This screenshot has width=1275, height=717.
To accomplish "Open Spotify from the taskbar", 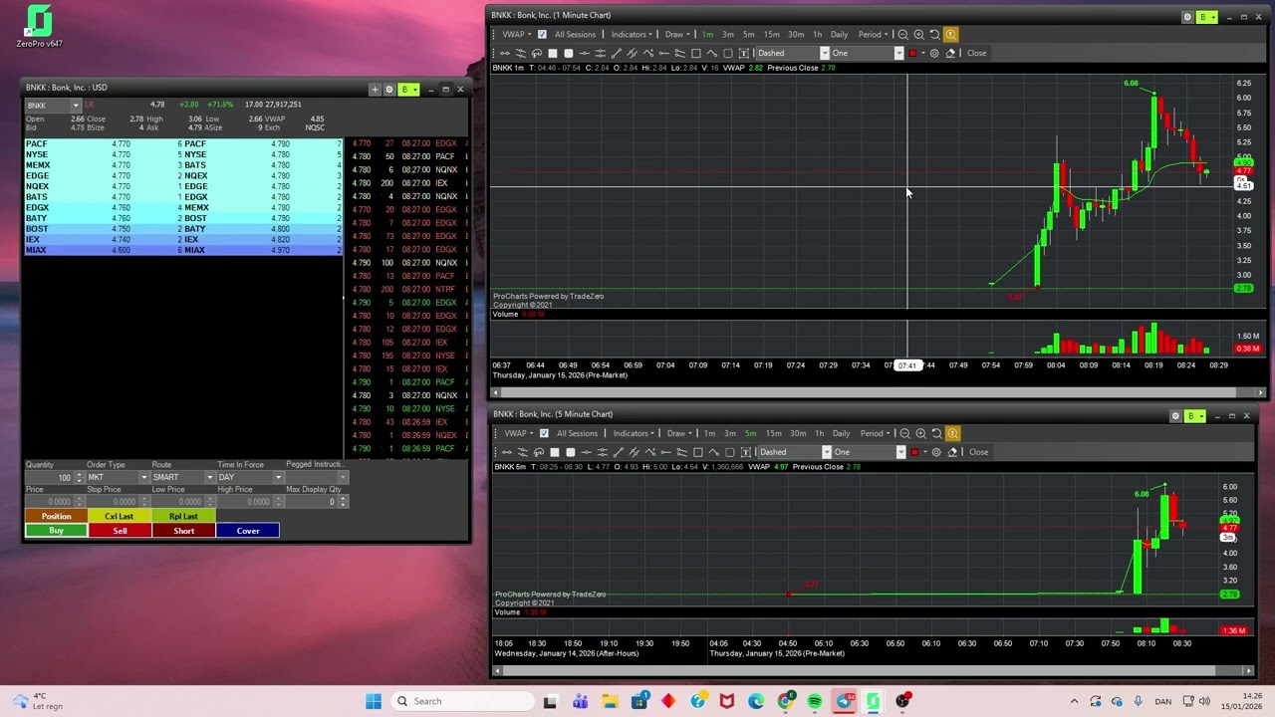I will (x=815, y=701).
